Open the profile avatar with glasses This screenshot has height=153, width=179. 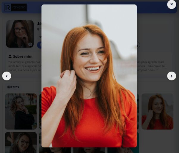click(20, 34)
